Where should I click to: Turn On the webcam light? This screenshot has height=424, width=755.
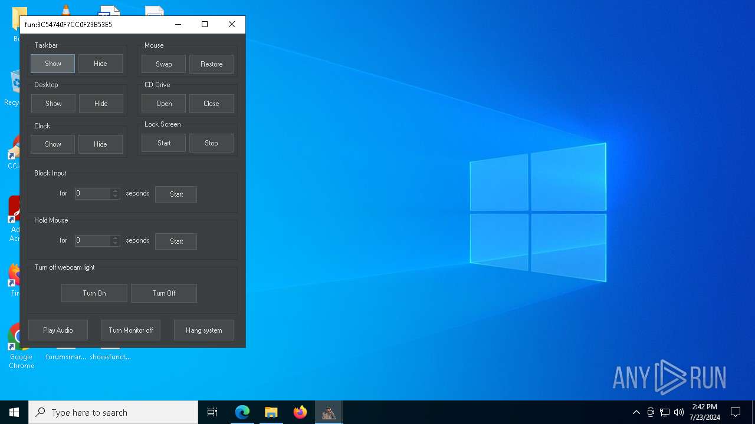[94, 293]
